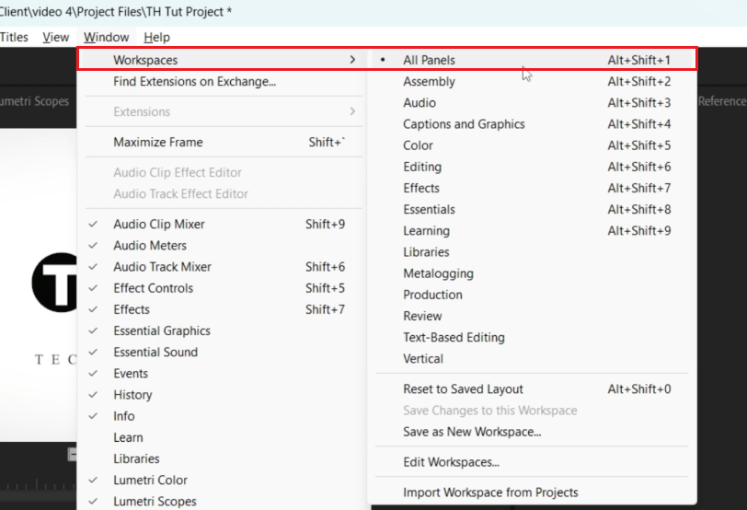This screenshot has width=747, height=510.
Task: Toggle the Lumetri Color panel
Action: click(150, 480)
